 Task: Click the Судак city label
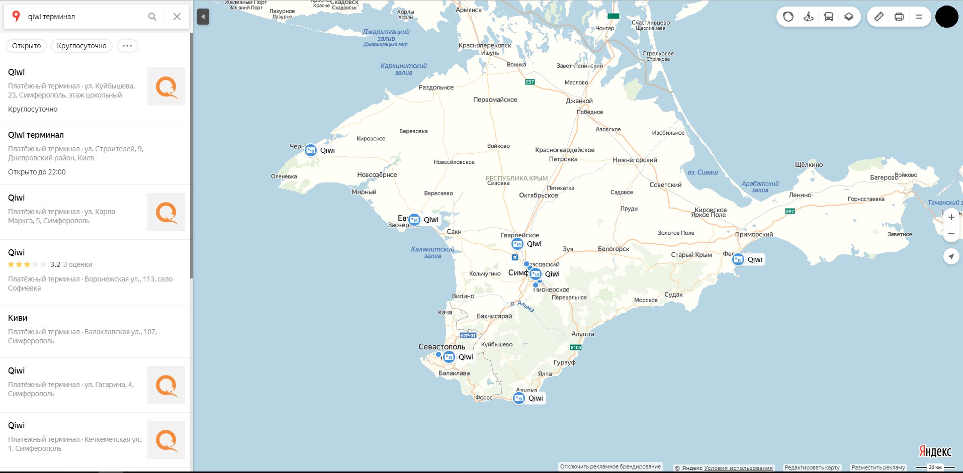[x=673, y=295]
